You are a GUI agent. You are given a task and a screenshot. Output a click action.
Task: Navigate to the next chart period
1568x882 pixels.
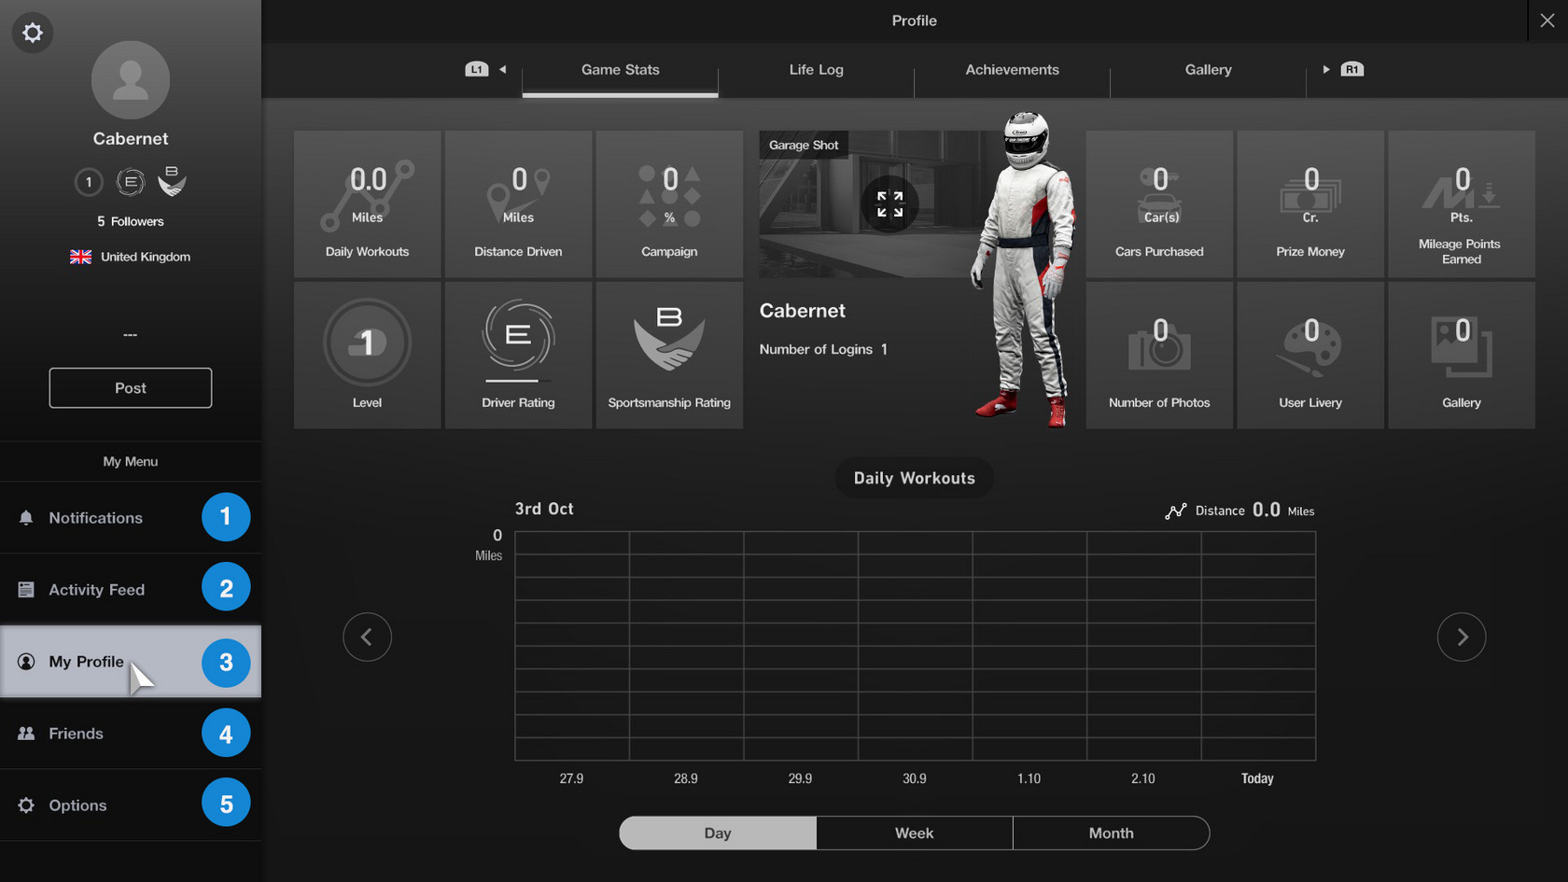[x=1462, y=637]
